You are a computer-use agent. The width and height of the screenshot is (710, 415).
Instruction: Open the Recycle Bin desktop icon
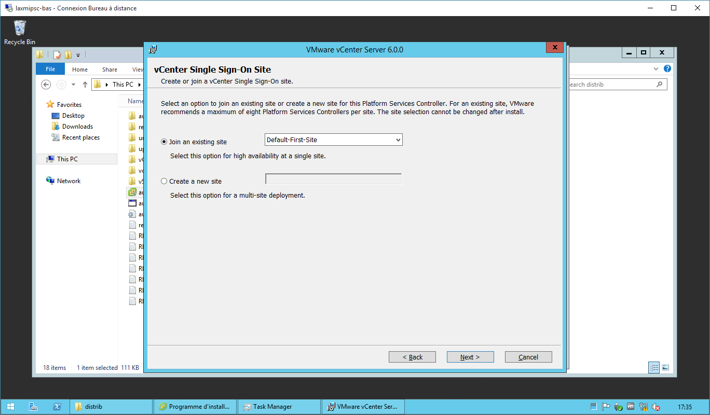pos(20,31)
